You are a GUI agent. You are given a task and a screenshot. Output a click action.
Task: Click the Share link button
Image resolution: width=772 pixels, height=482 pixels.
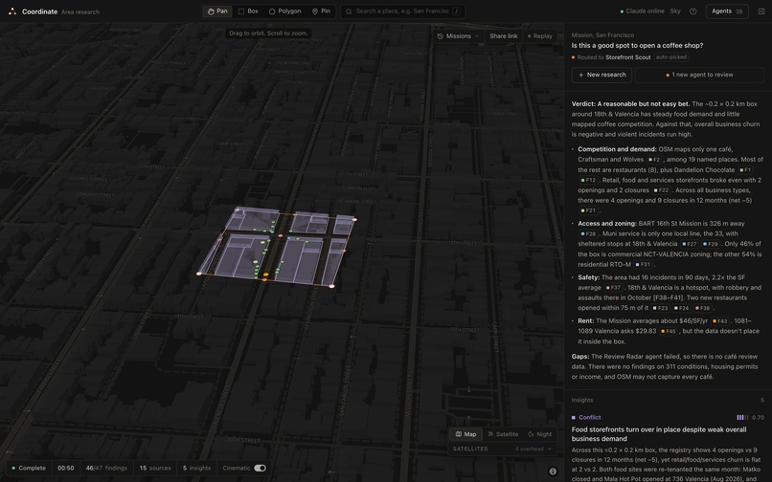[x=503, y=36]
